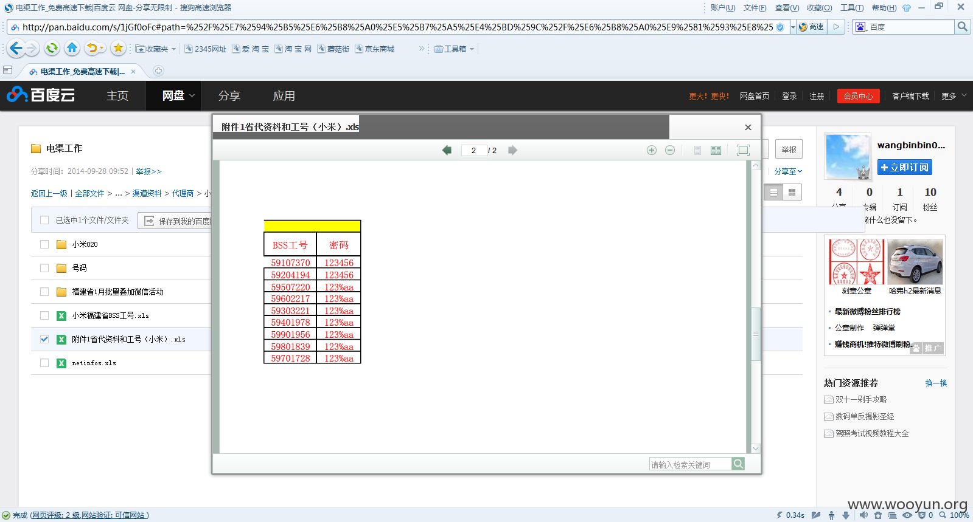The height and width of the screenshot is (522, 973).
Task: Zoom in the document preview
Action: pyautogui.click(x=652, y=150)
